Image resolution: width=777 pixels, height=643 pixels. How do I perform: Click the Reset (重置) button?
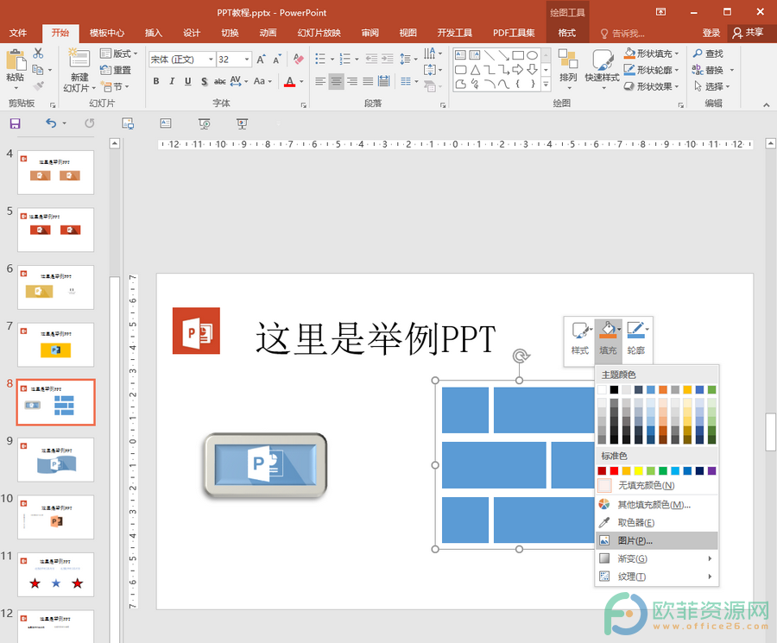[116, 70]
